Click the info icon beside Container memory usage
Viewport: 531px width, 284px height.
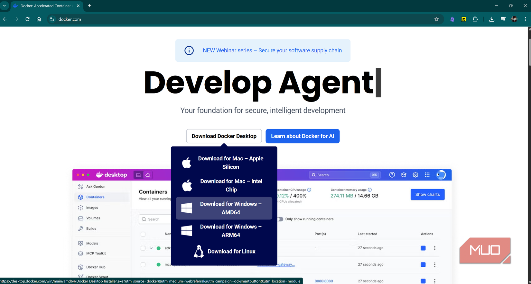[x=370, y=190]
